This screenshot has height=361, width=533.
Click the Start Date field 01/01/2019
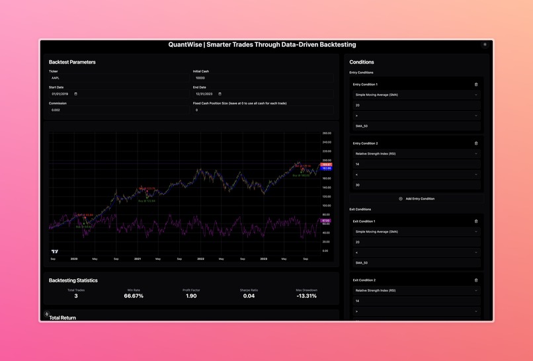(119, 94)
